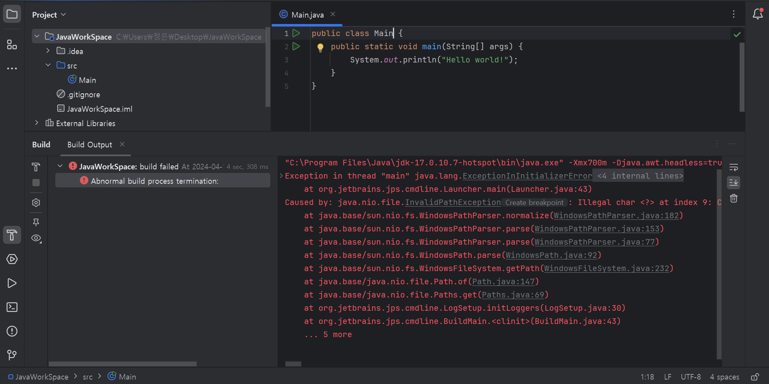Show more tool windows ellipsis
Viewport: 769px width, 384px height.
pyautogui.click(x=12, y=68)
